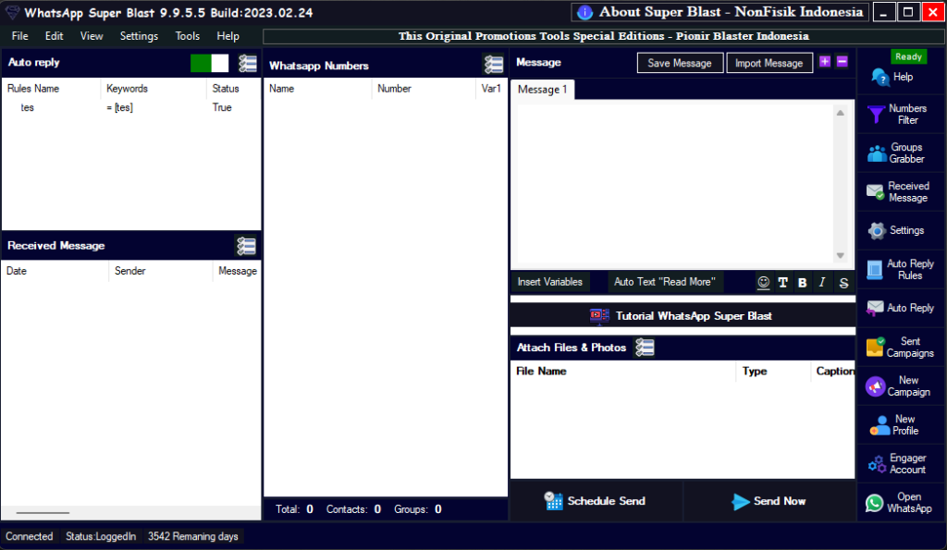The height and width of the screenshot is (550, 947).
Task: Open the Engager Account tool
Action: coord(902,463)
